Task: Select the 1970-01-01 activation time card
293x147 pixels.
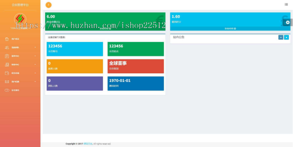Action: click(136, 83)
